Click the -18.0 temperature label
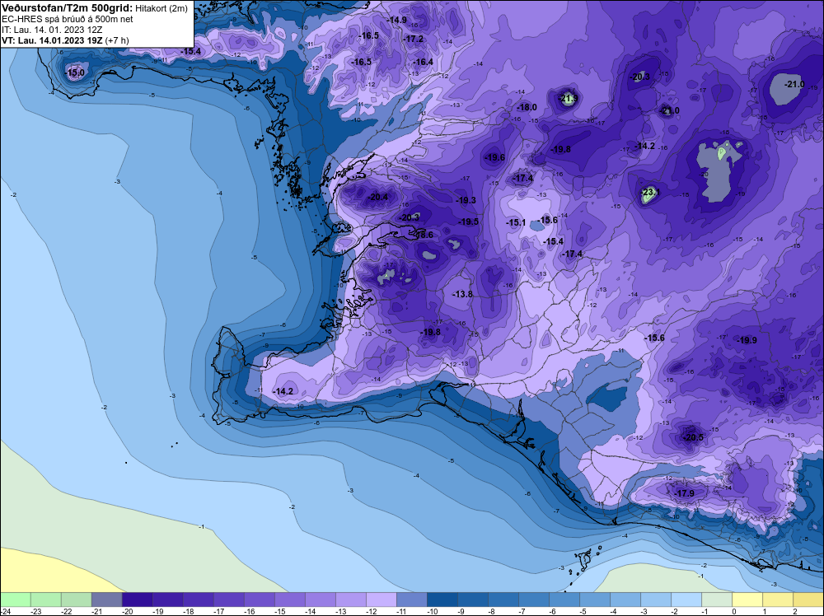Screen dimensions: 824x616 pyautogui.click(x=527, y=107)
